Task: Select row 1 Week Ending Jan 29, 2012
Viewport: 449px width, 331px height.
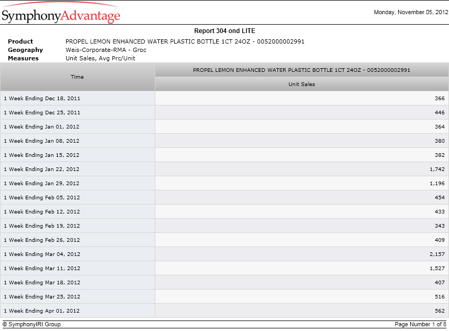Action: coord(224,183)
